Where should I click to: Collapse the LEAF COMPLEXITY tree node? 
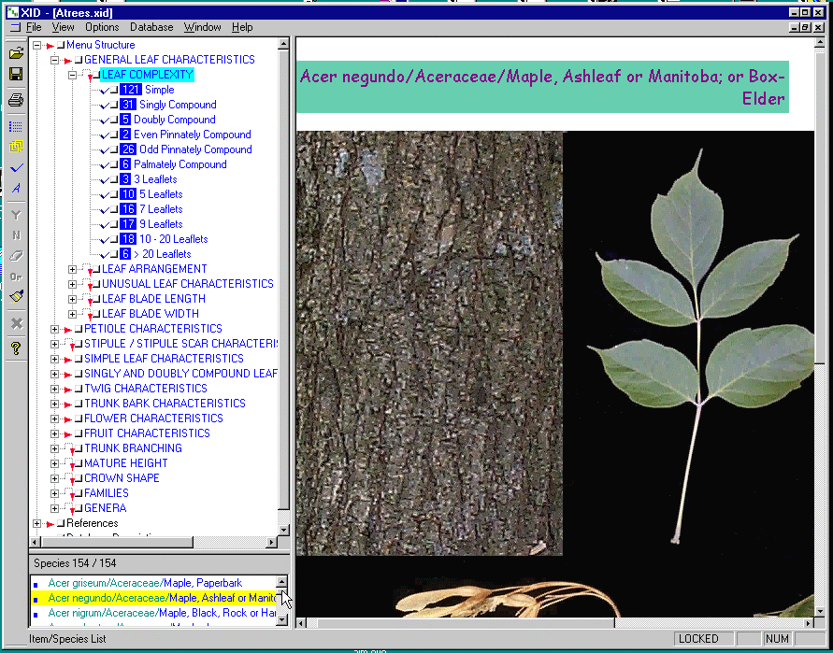pyautogui.click(x=73, y=75)
